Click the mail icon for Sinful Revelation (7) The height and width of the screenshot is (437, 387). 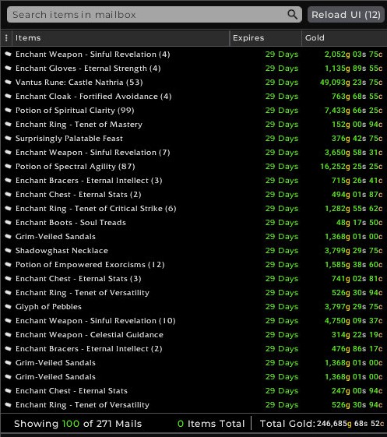[8, 152]
